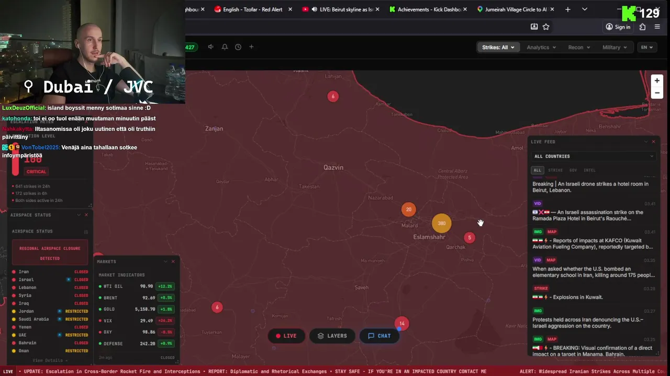Open the All Countries filter dropdown

click(x=594, y=156)
